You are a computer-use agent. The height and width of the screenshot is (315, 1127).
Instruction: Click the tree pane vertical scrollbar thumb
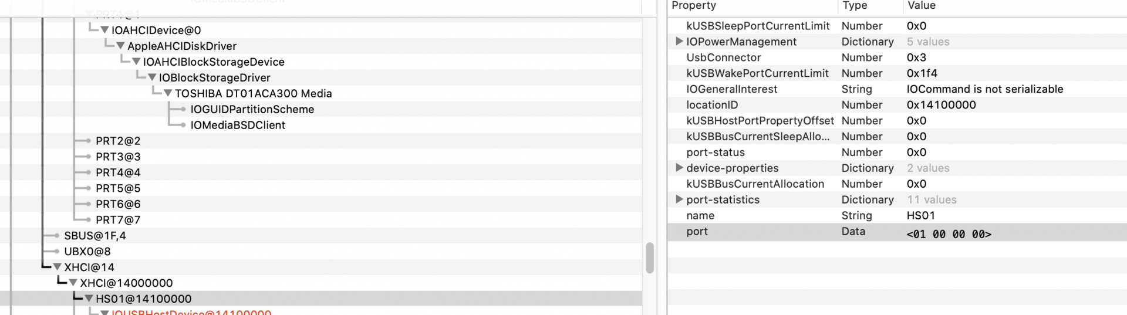coord(650,258)
